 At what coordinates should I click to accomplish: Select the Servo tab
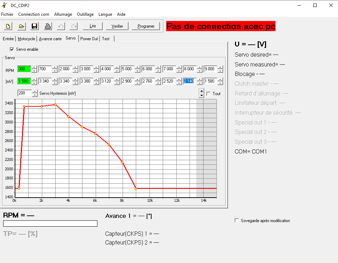coord(71,38)
